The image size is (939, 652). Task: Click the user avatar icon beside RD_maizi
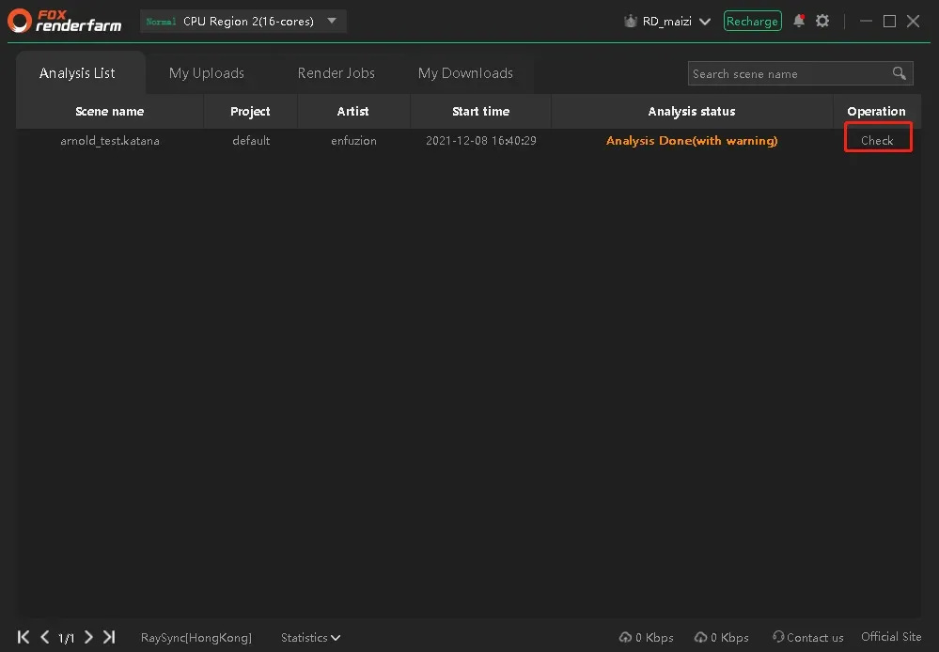point(630,22)
